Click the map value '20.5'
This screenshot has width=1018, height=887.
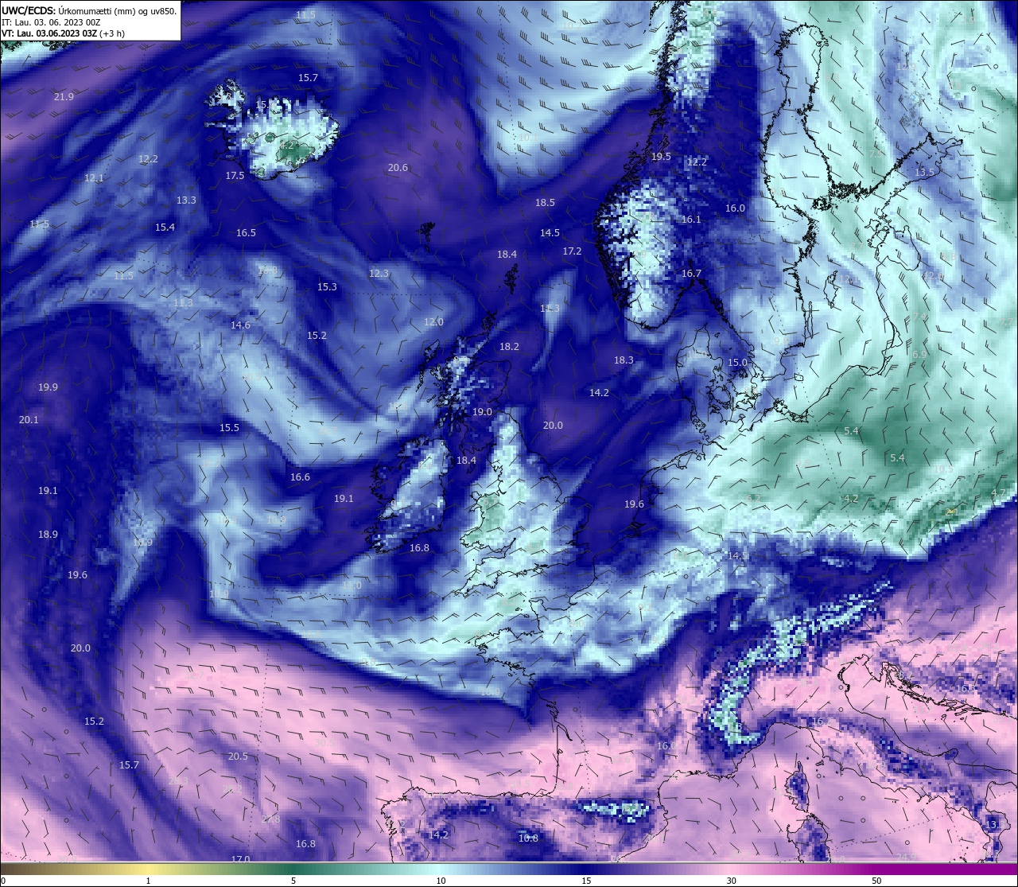[238, 756]
